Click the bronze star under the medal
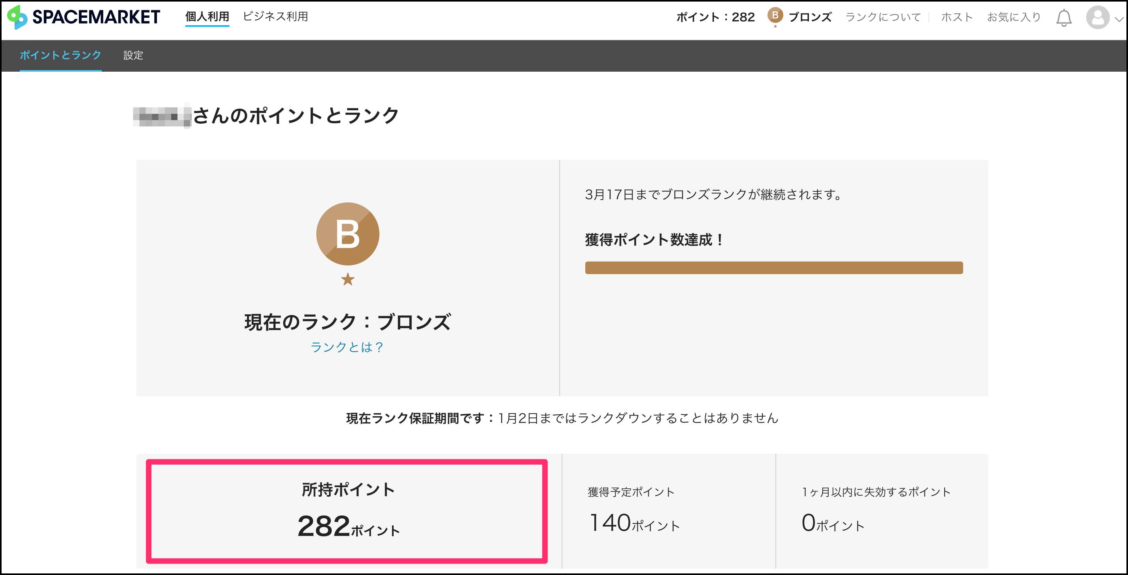The width and height of the screenshot is (1128, 575). 348,279
